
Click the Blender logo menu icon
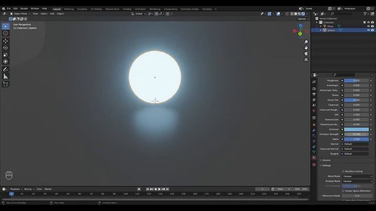pyautogui.click(x=4, y=9)
